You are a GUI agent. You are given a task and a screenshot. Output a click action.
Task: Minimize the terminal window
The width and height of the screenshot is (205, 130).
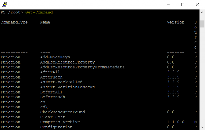pyautogui.click(x=168, y=5)
